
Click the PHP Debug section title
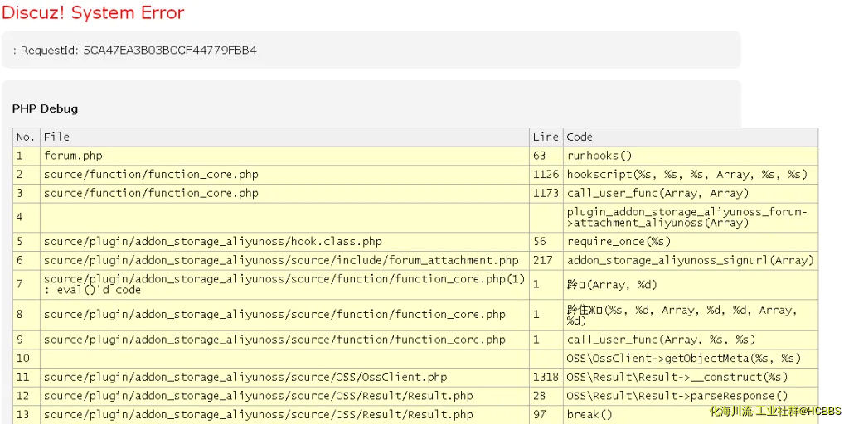(x=45, y=108)
